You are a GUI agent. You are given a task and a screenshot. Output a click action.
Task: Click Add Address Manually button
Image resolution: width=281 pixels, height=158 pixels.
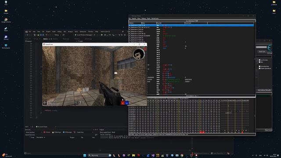pyautogui.click(x=264, y=90)
